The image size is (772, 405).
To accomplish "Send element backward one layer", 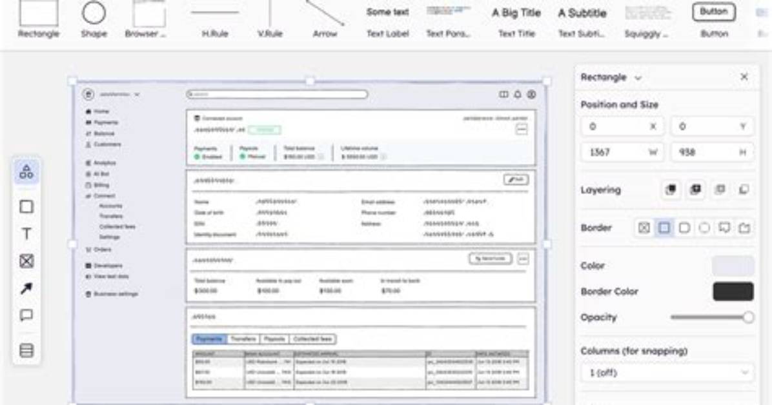I will point(720,190).
